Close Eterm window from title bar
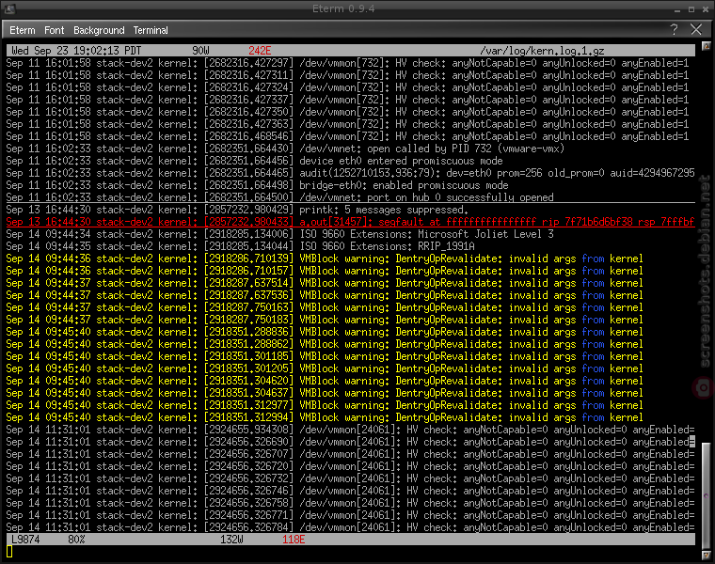Screen dimensions: 715x564 click(x=706, y=9)
